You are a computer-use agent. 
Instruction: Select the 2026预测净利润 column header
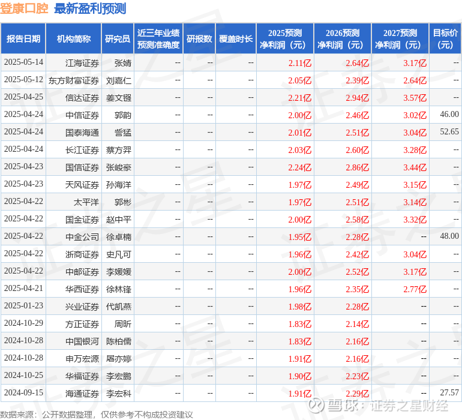click(343, 39)
